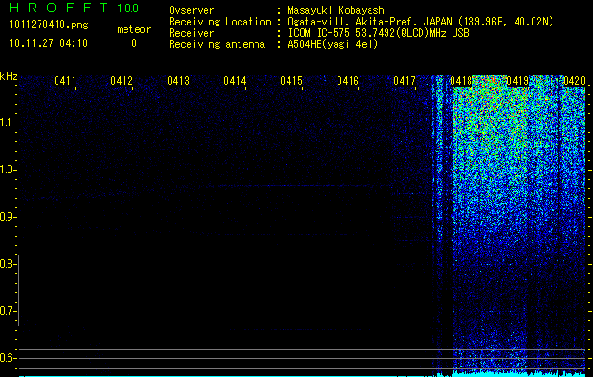Click the Ovserver label
This screenshot has height=377, width=593.
[x=191, y=10]
